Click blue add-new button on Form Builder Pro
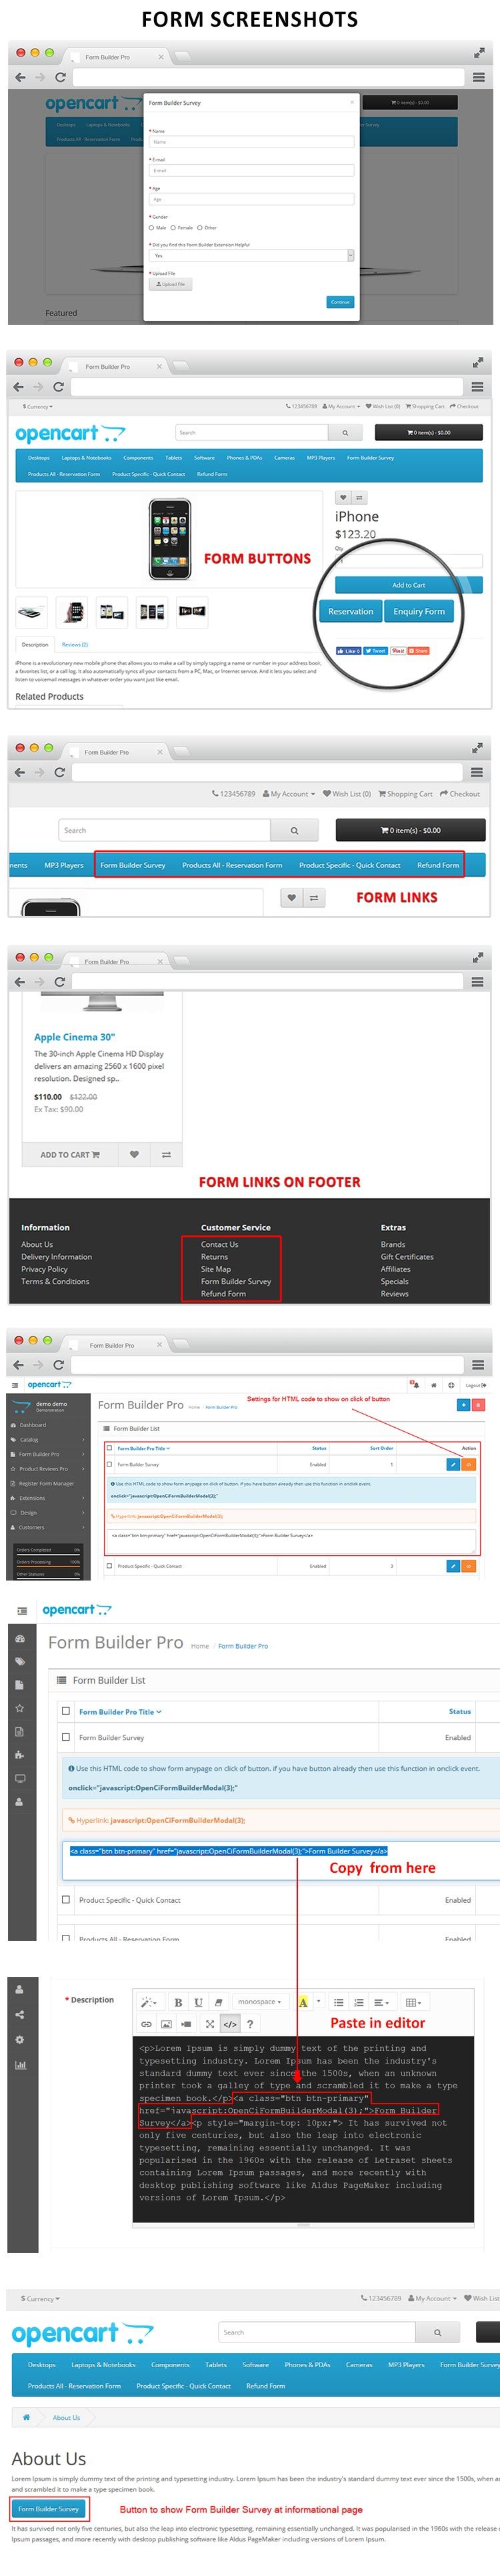The width and height of the screenshot is (500, 2576). coord(463,1405)
